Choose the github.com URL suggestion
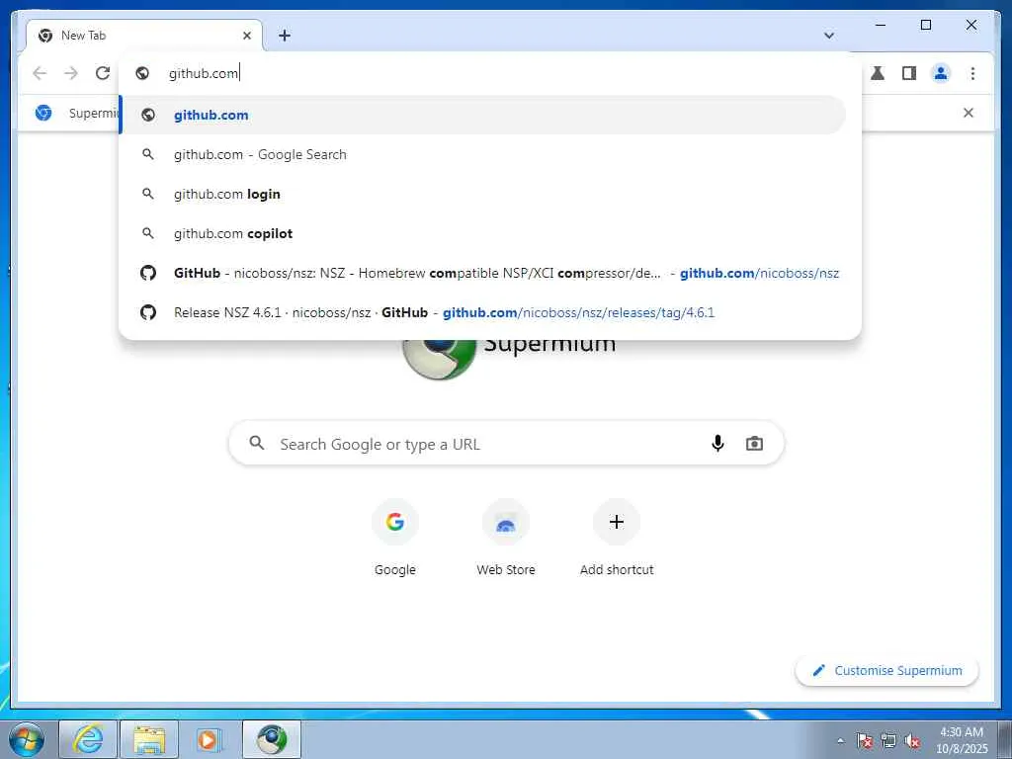 [x=483, y=115]
